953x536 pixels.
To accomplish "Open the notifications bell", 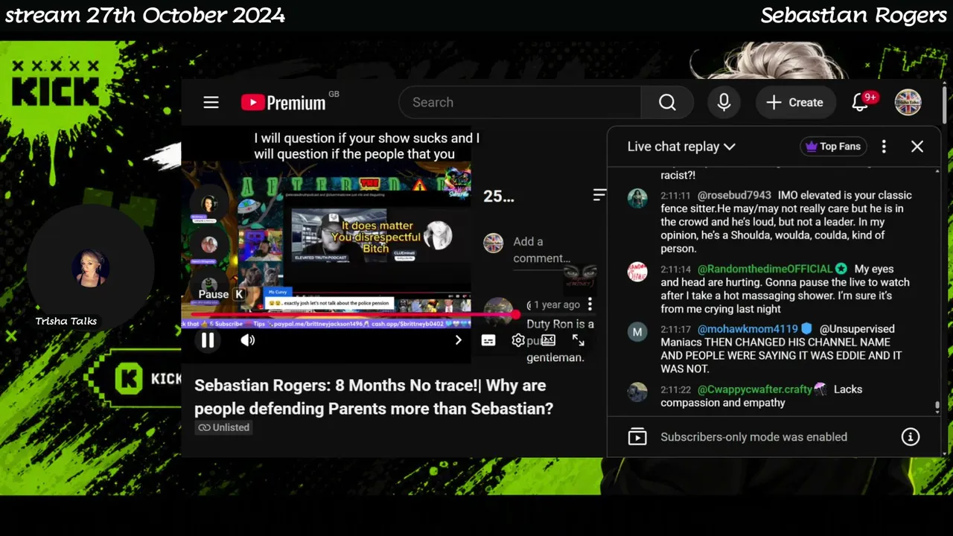I will tap(861, 103).
